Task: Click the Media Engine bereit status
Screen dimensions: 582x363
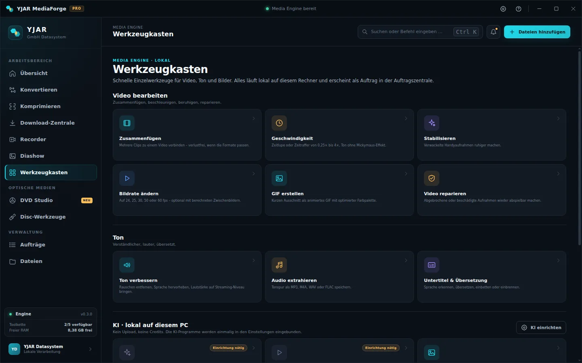Action: 291,8
